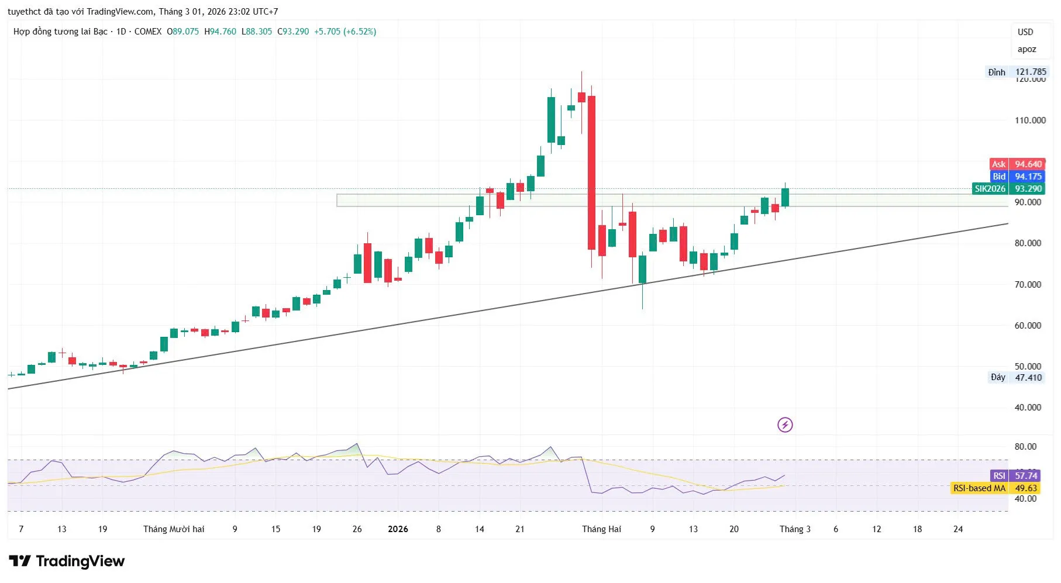Screen dimensions: 1061x583
Task: Click the purple RSI 57.74 value label
Action: point(1017,476)
